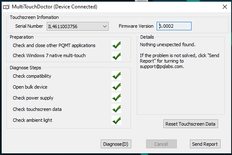Start diagnosis with the Diagnose(D) button

(116, 144)
